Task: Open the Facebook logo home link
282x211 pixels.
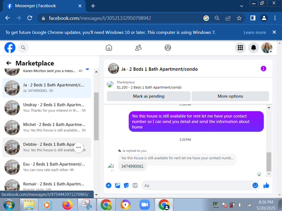Action: click(10, 48)
